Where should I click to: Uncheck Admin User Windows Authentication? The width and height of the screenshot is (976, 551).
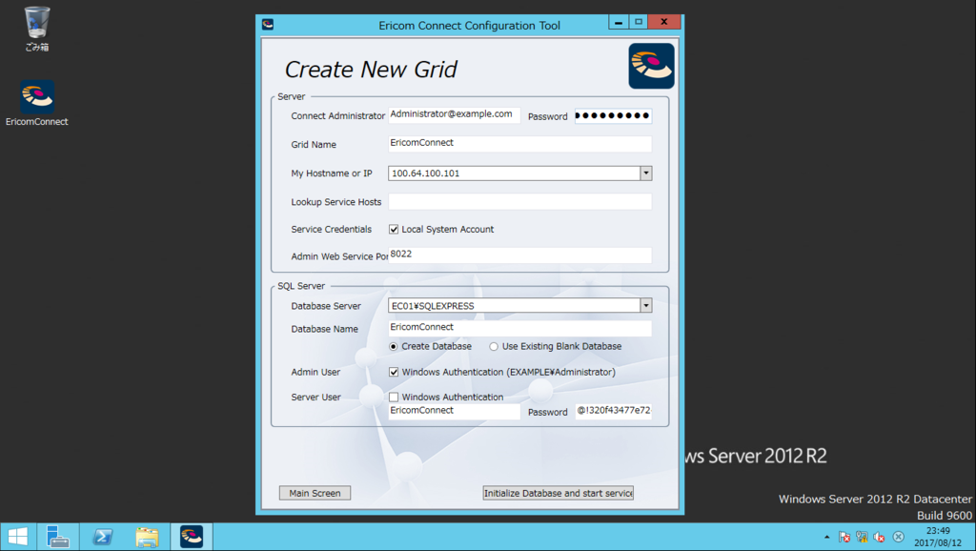click(394, 372)
